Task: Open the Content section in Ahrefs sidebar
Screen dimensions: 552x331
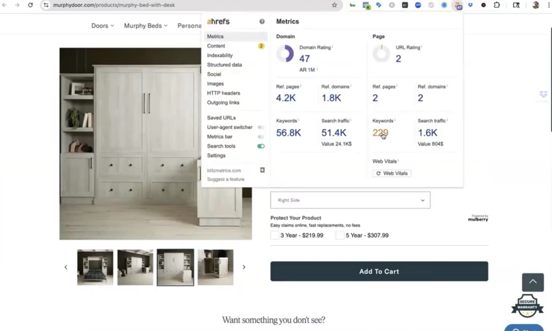Action: click(216, 46)
